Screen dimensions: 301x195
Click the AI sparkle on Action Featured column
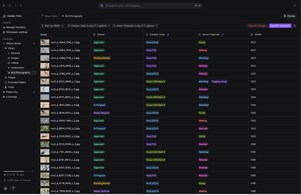pos(223,34)
